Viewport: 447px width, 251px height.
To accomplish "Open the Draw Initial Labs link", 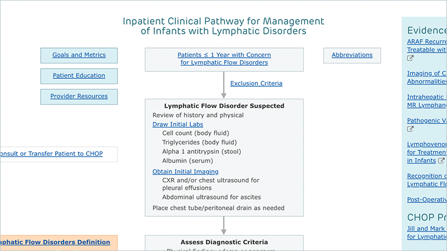I will pyautogui.click(x=178, y=124).
